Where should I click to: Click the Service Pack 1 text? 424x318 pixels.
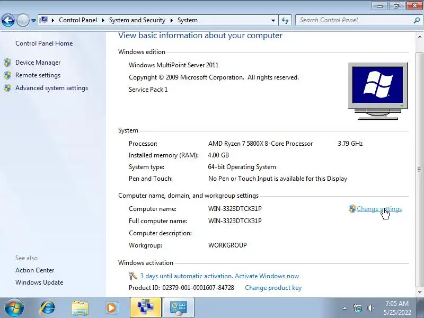pyautogui.click(x=148, y=90)
